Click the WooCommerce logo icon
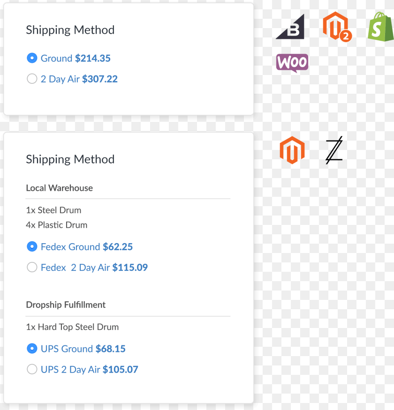Screen dimensions: 394x410 [292, 63]
